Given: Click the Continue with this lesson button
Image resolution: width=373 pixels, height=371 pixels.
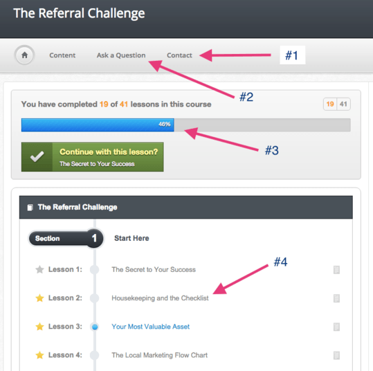Looking at the screenshot, I should coord(93,157).
